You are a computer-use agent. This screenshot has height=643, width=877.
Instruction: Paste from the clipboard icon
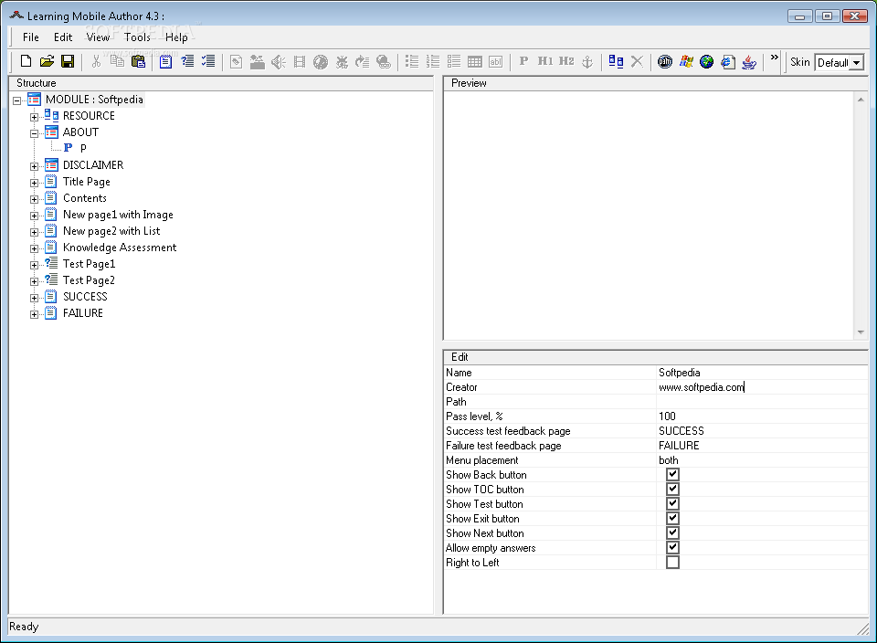point(138,61)
